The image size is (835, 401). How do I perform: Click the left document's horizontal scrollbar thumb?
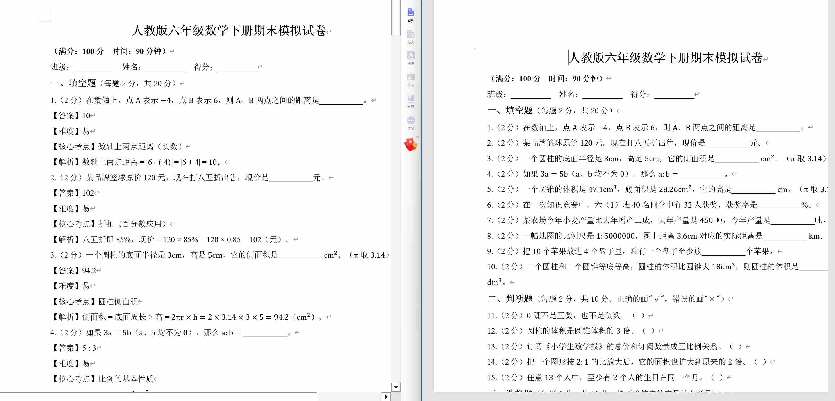158,397
